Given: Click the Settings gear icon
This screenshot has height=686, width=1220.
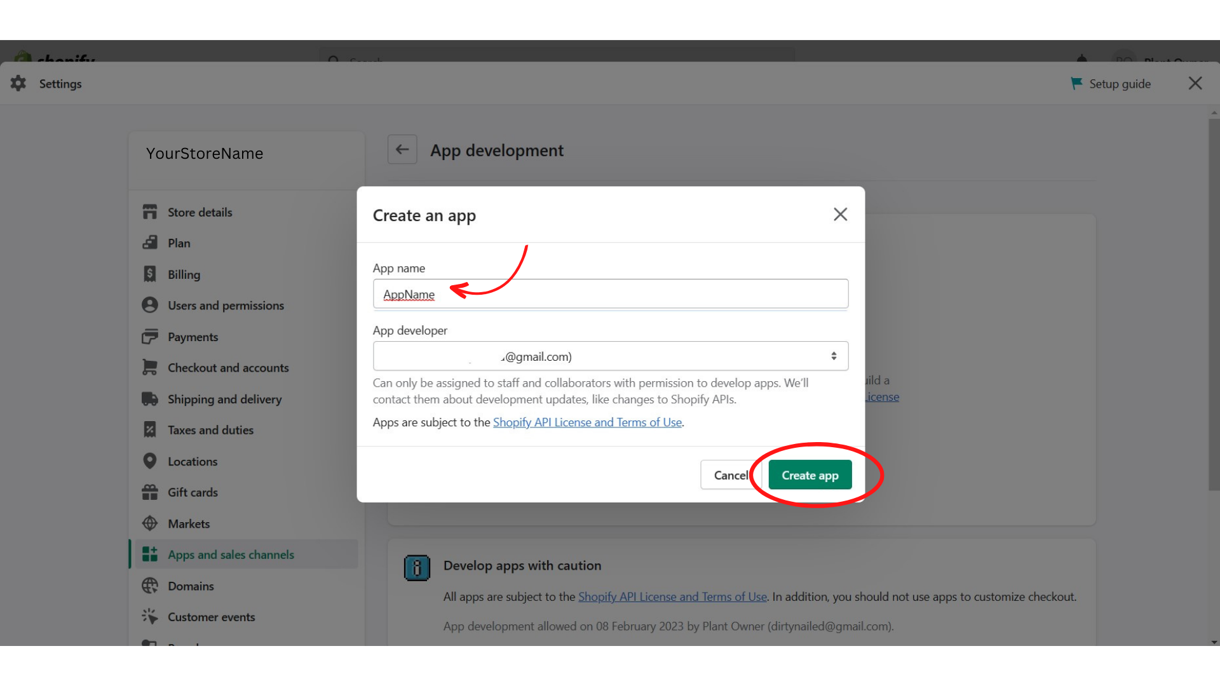Looking at the screenshot, I should coord(18,83).
